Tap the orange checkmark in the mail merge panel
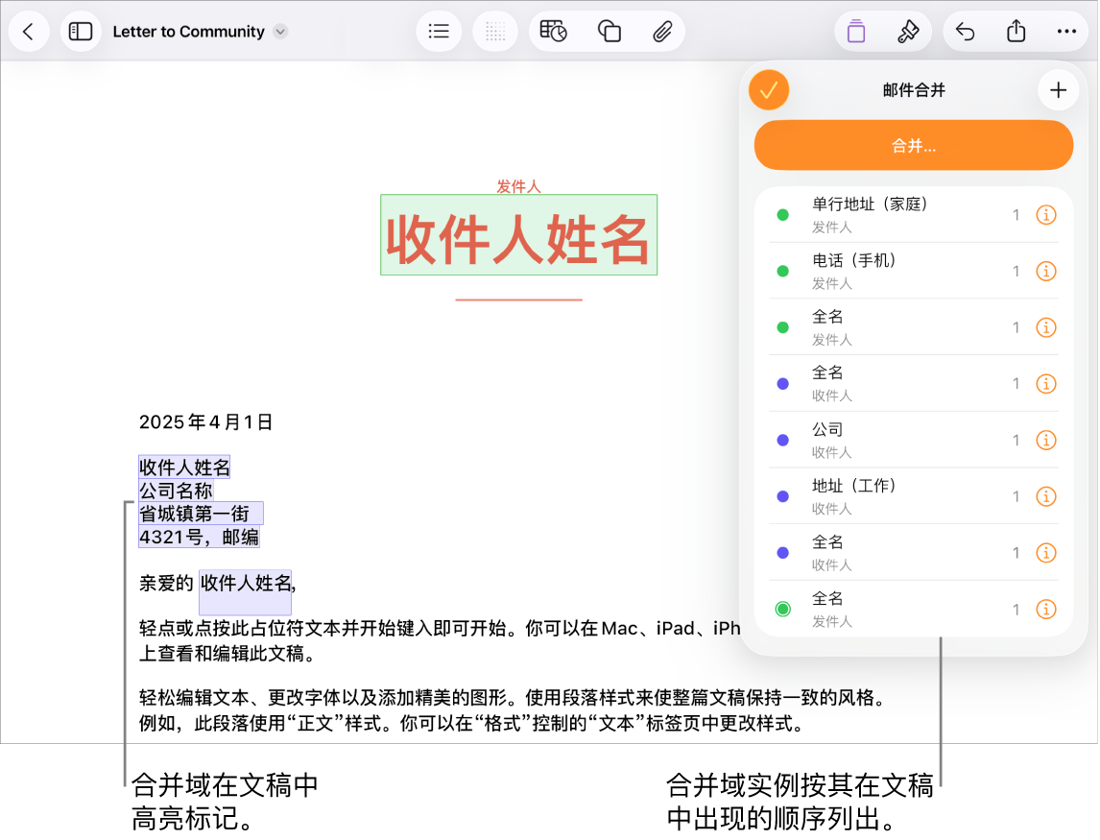The image size is (1100, 840). click(768, 89)
